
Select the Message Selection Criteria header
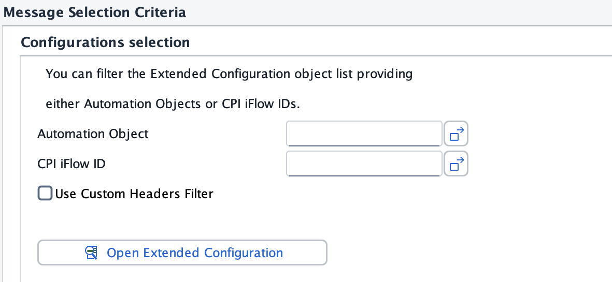coord(94,12)
